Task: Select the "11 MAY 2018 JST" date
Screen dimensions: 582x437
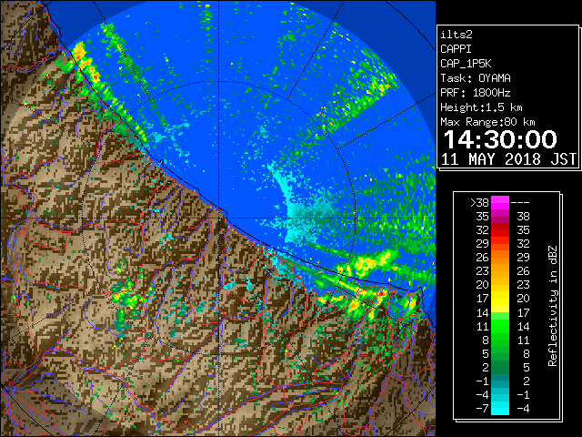Action: pyautogui.click(x=508, y=159)
